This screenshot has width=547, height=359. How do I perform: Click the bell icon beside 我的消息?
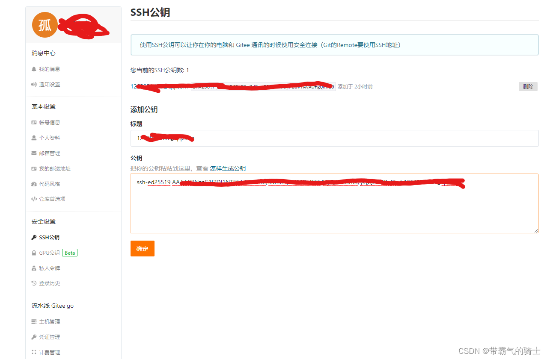click(x=34, y=69)
